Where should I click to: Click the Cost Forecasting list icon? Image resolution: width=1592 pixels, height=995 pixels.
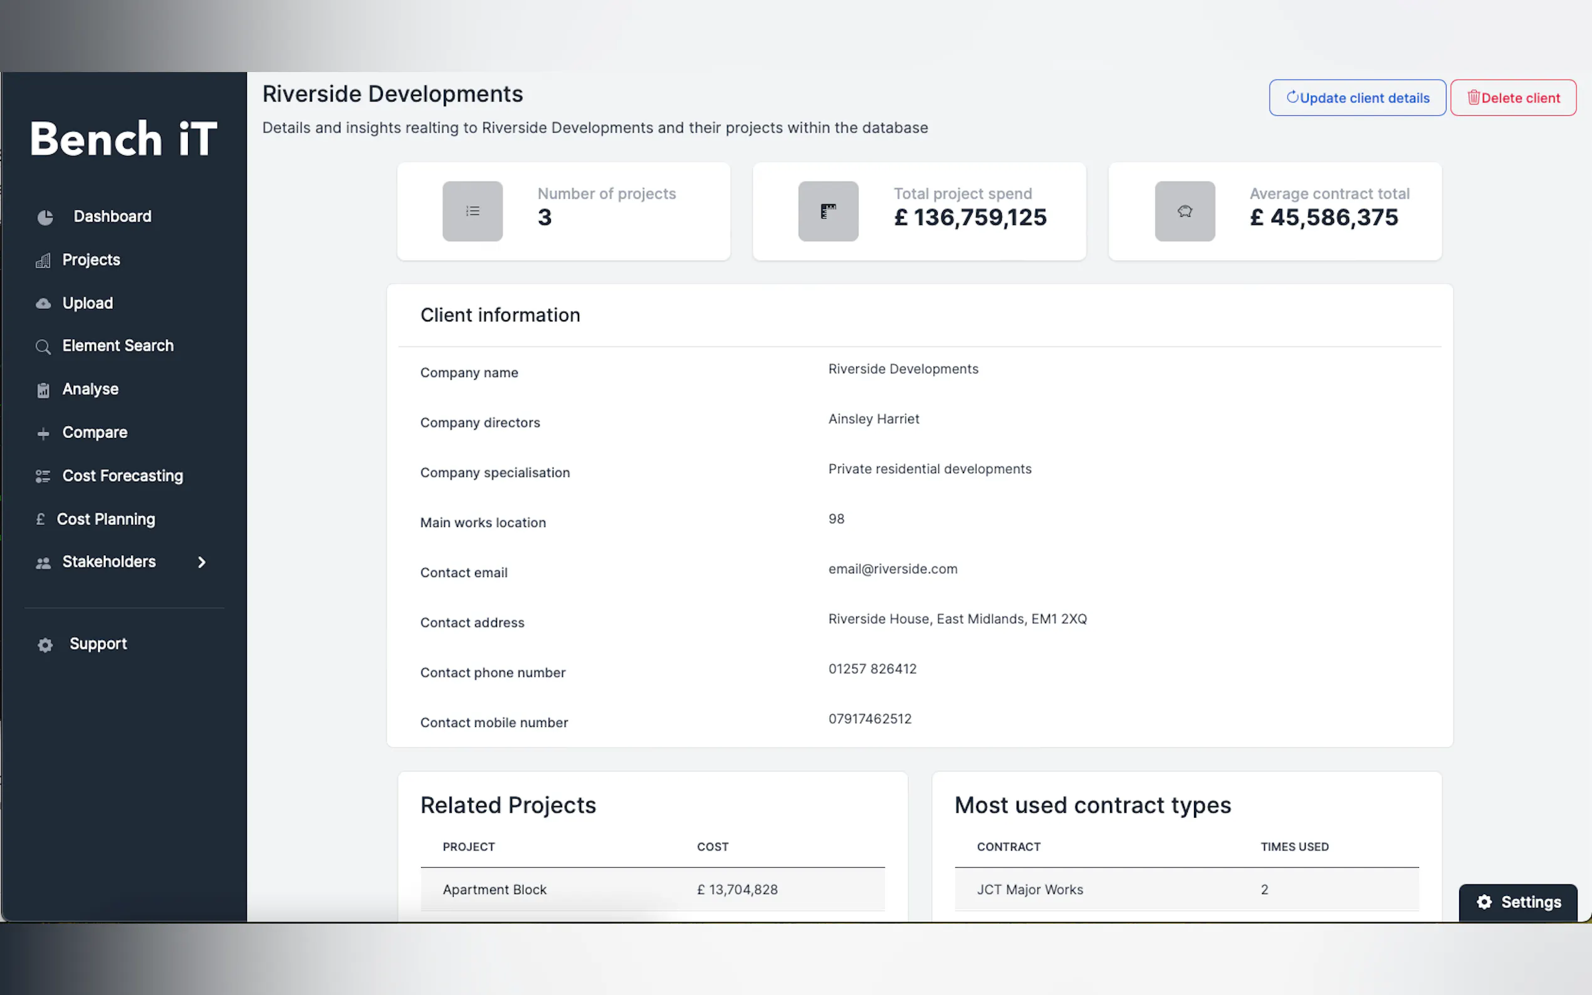[x=43, y=476]
